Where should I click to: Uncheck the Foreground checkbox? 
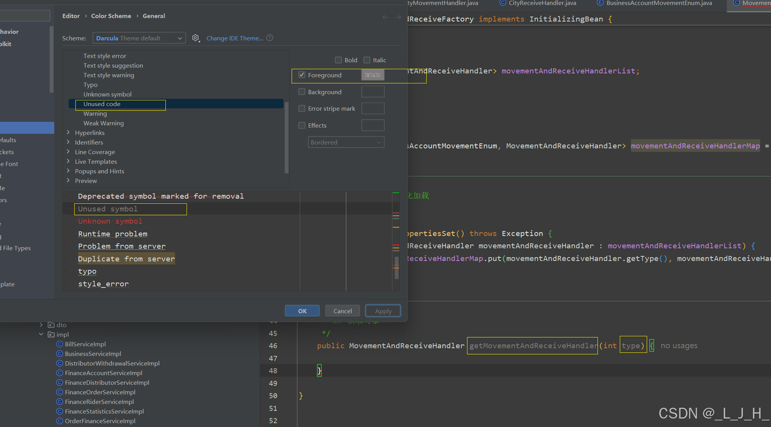pos(302,75)
